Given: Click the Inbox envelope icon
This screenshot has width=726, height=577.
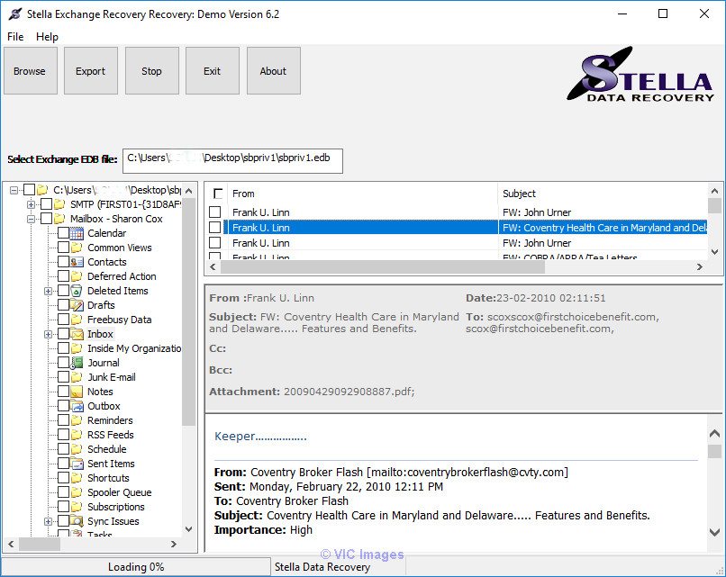Looking at the screenshot, I should [x=77, y=334].
